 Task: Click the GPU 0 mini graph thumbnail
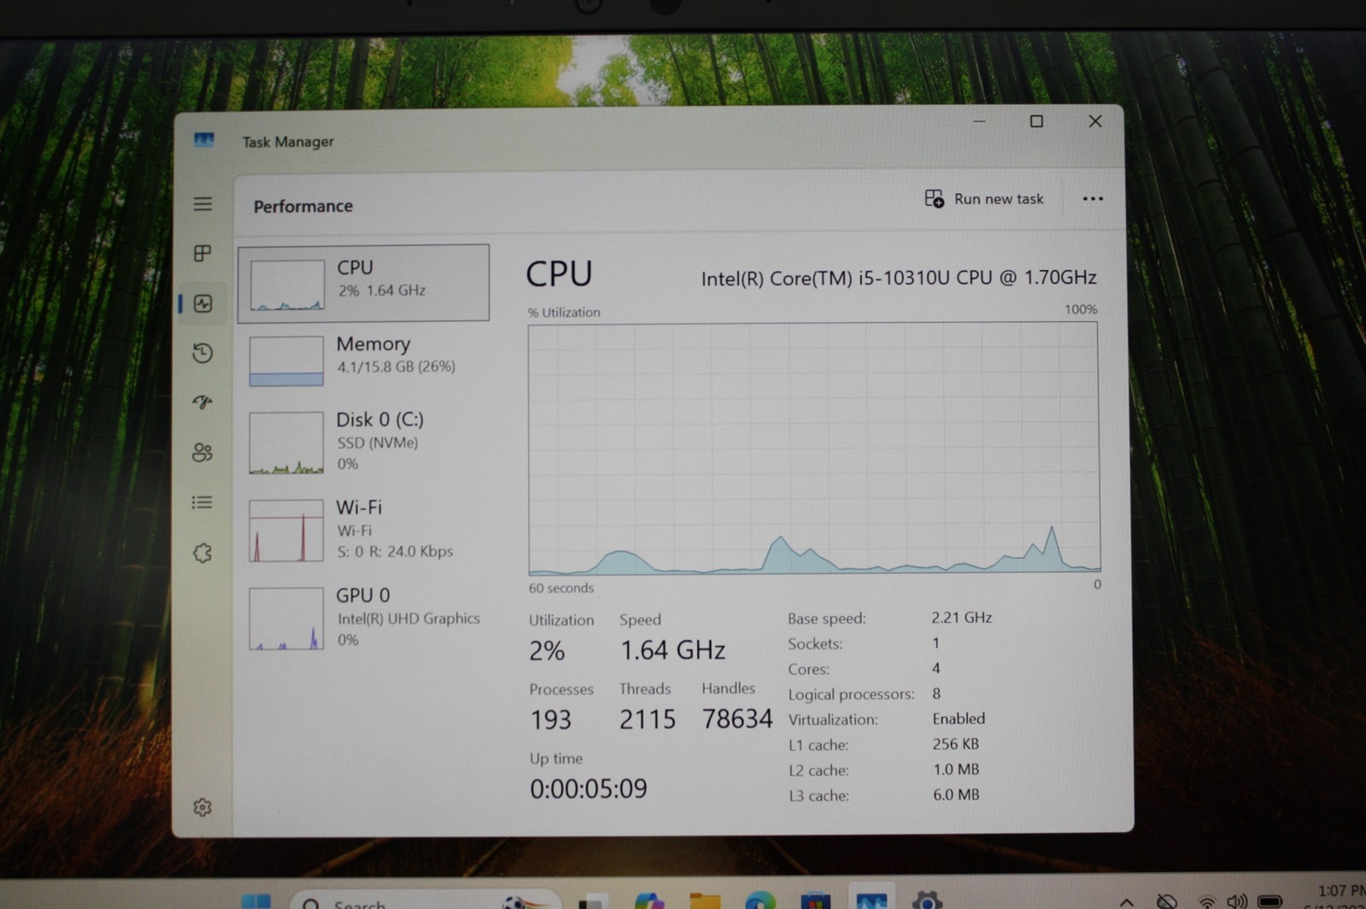pyautogui.click(x=286, y=619)
